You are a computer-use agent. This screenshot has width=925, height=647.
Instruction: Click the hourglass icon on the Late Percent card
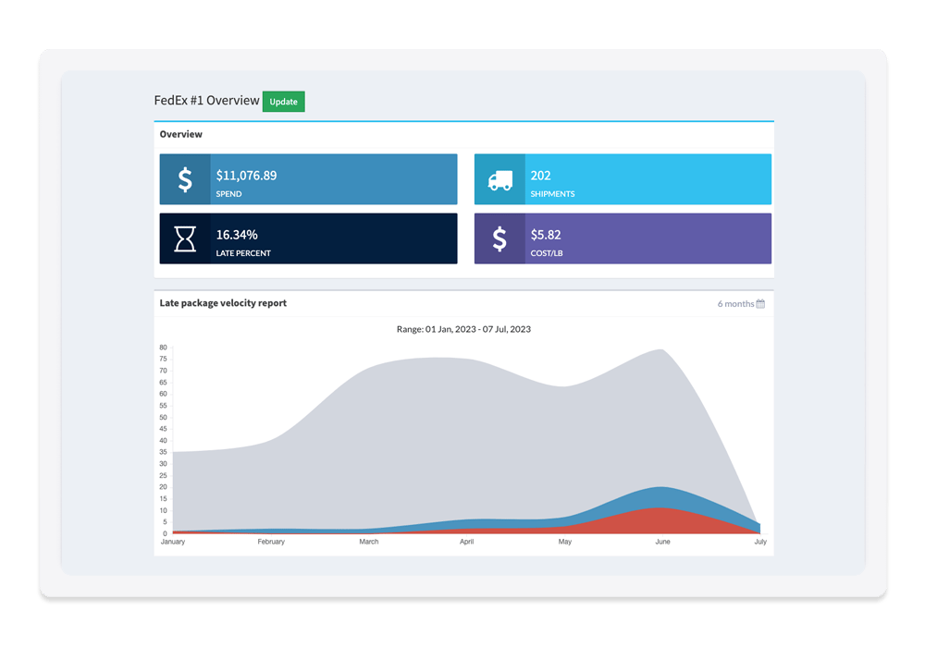[x=185, y=238]
